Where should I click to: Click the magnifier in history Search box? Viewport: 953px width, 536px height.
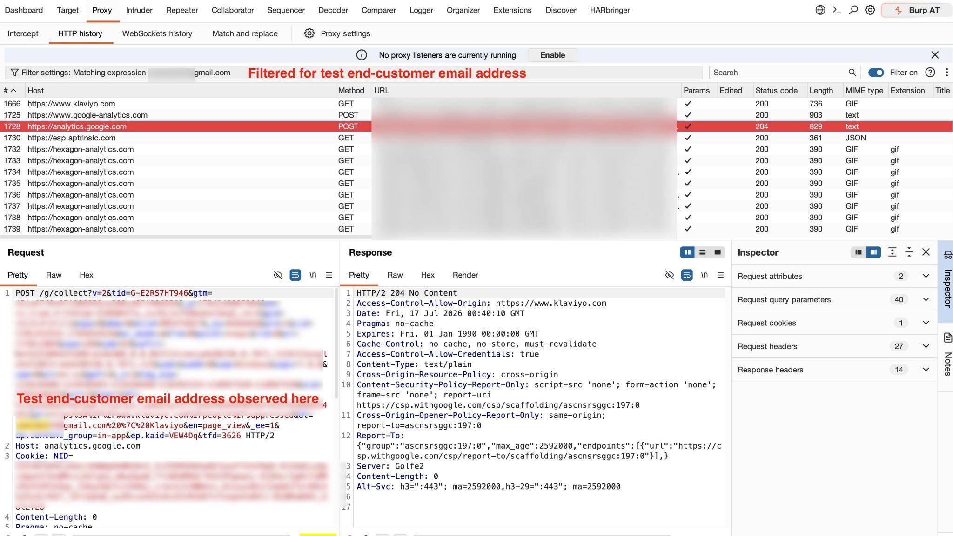852,73
